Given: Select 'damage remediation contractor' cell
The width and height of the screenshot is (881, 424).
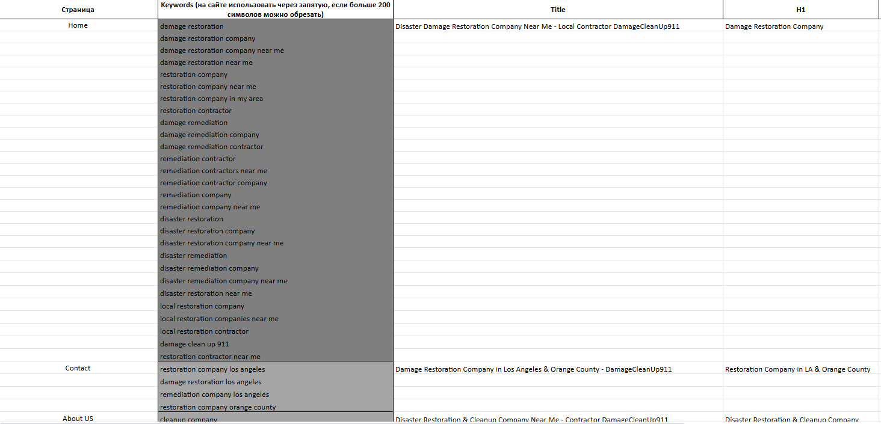Looking at the screenshot, I should pos(276,147).
